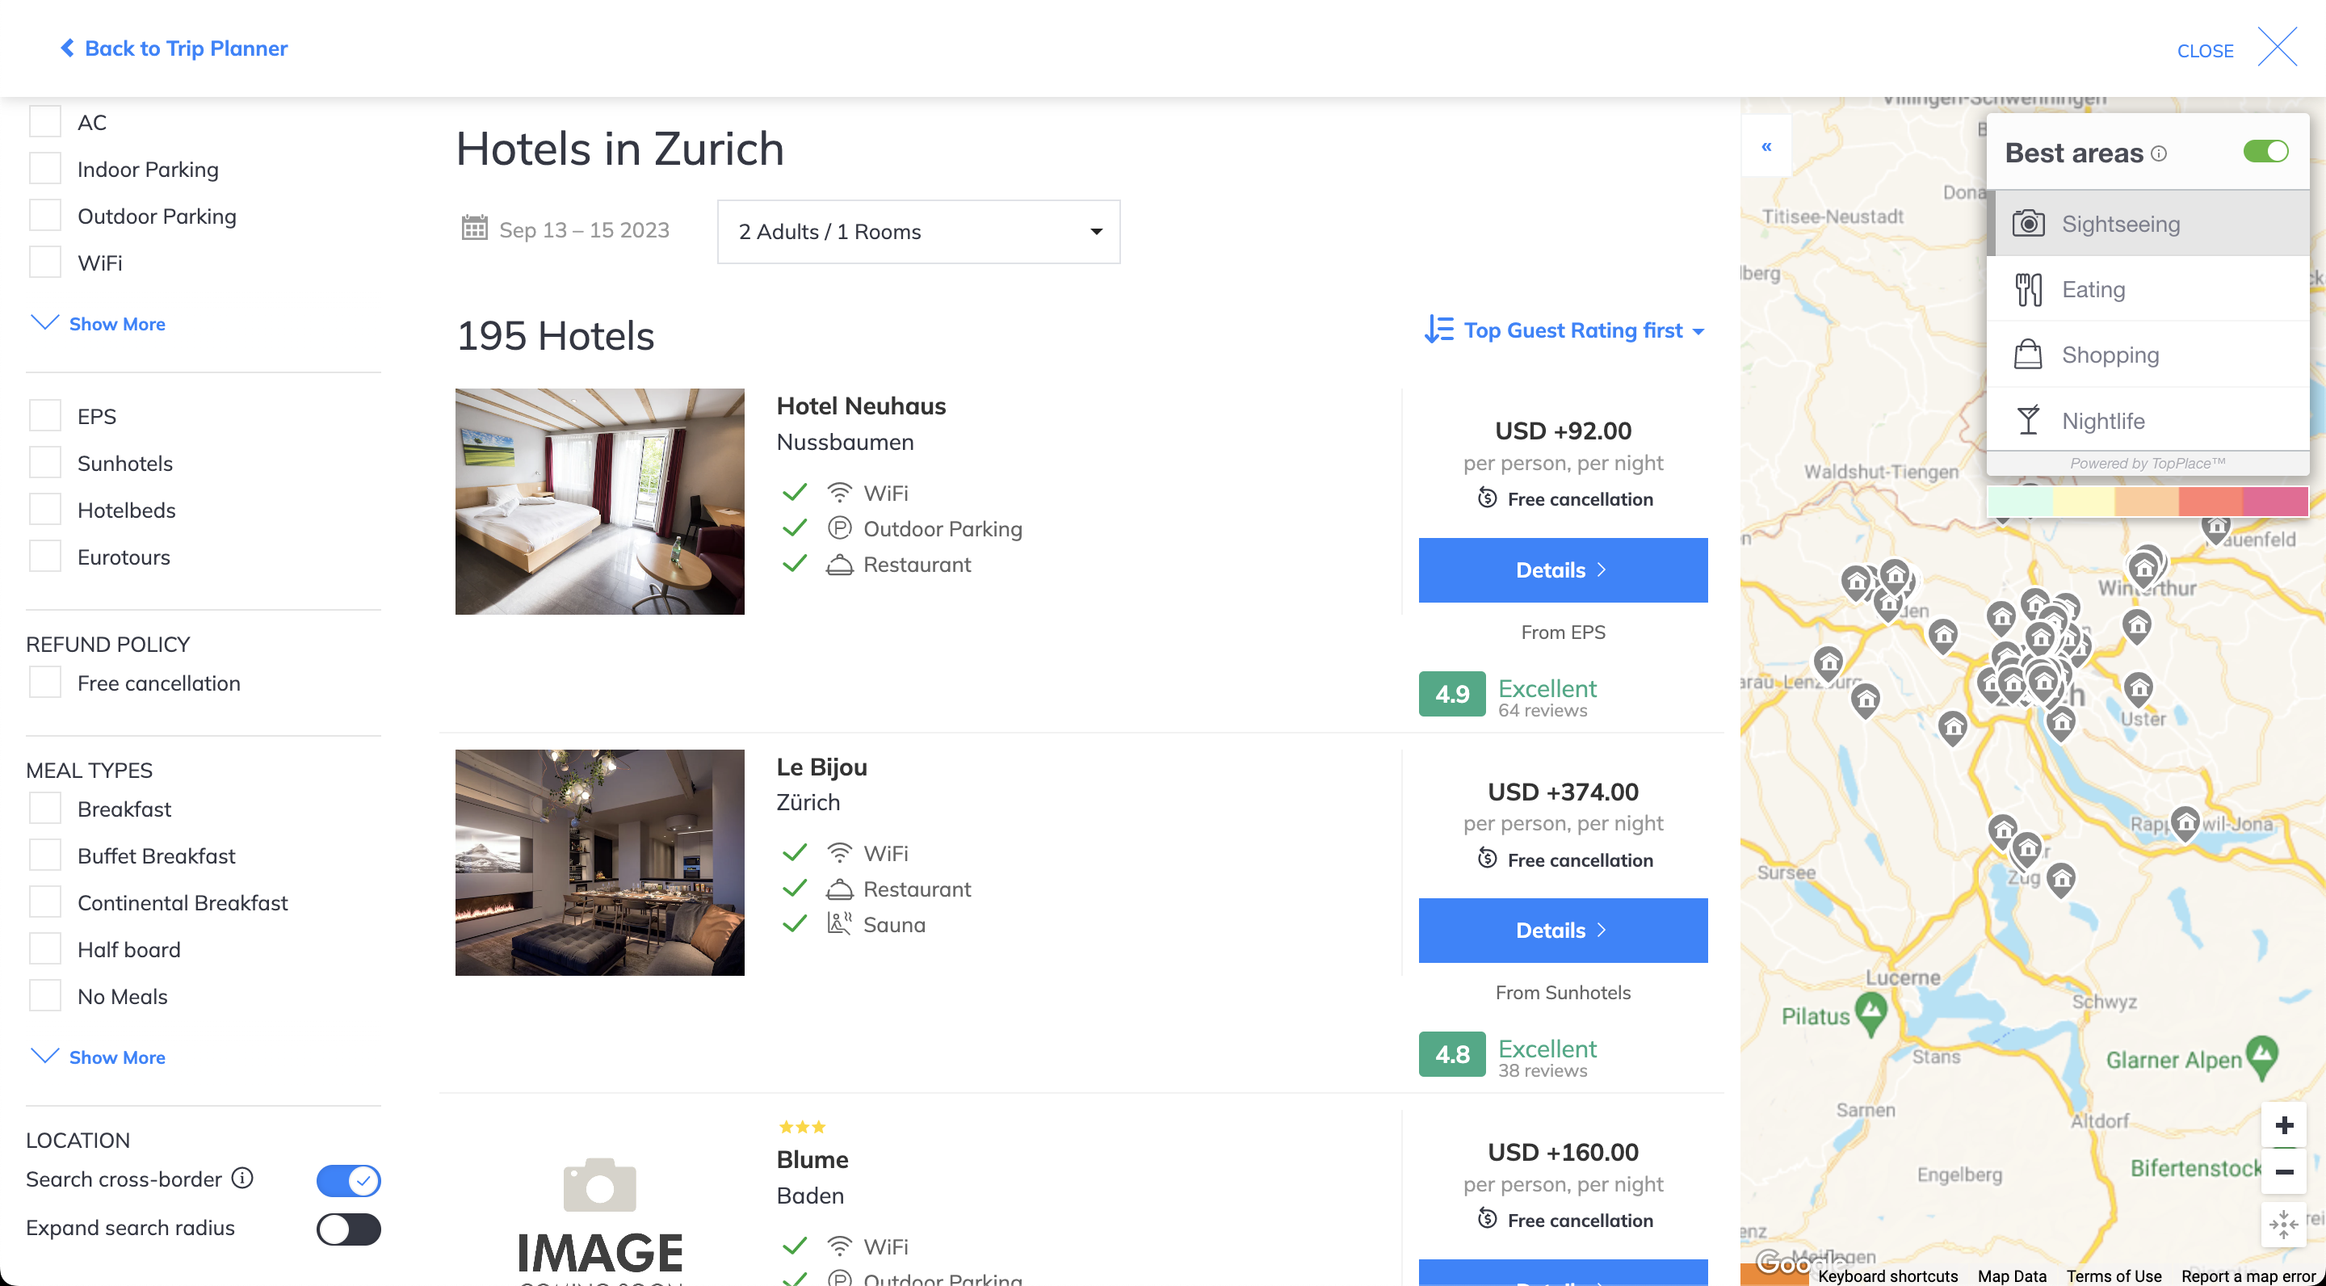
Task: Select the Sightseeing area option
Action: click(x=2148, y=223)
